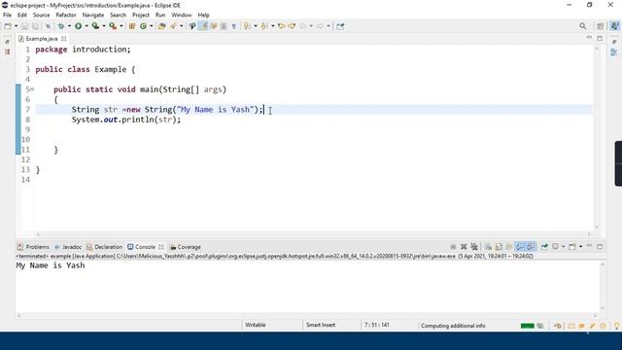622x350 pixels.
Task: Toggle the console Scroll Lock icon
Action: (499, 247)
